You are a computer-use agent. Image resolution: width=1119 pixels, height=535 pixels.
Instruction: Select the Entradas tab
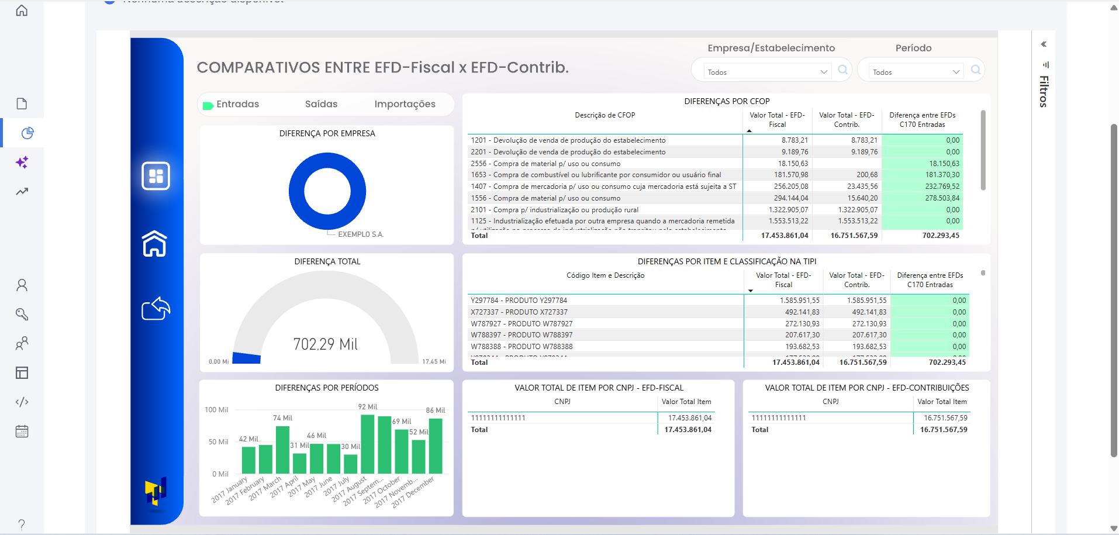[237, 104]
